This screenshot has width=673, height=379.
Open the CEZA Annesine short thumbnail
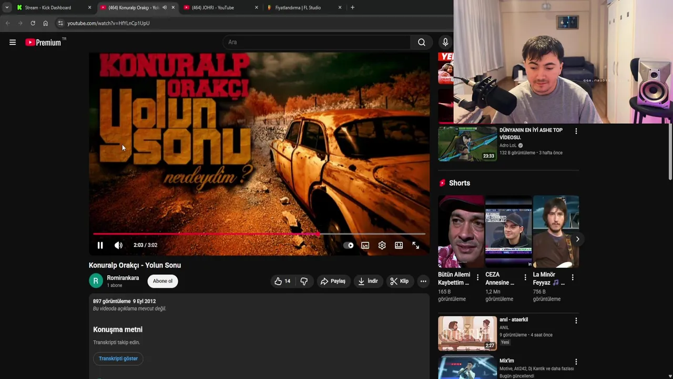point(508,232)
